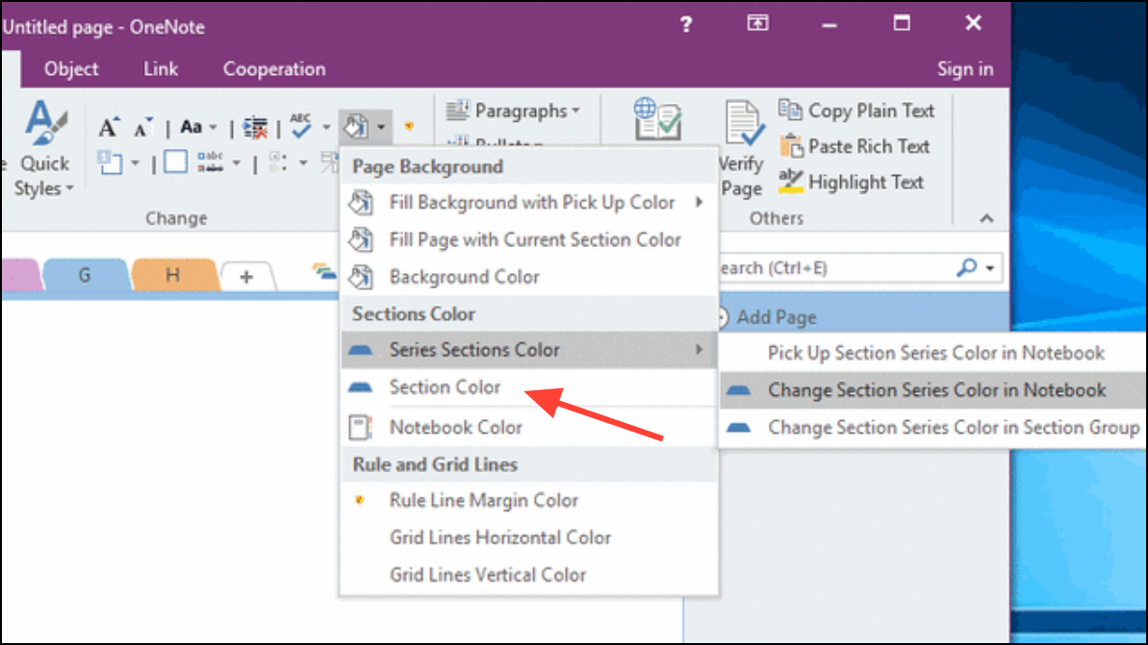This screenshot has height=645, width=1148.
Task: Click the ABC spell check icon
Action: tap(301, 127)
